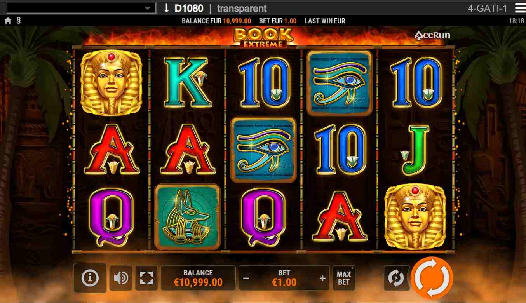526x303 pixels.
Task: Open rules via section sign icon
Action: (18, 21)
